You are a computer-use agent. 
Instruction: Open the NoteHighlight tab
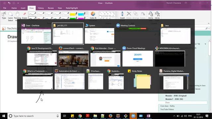(72, 8)
